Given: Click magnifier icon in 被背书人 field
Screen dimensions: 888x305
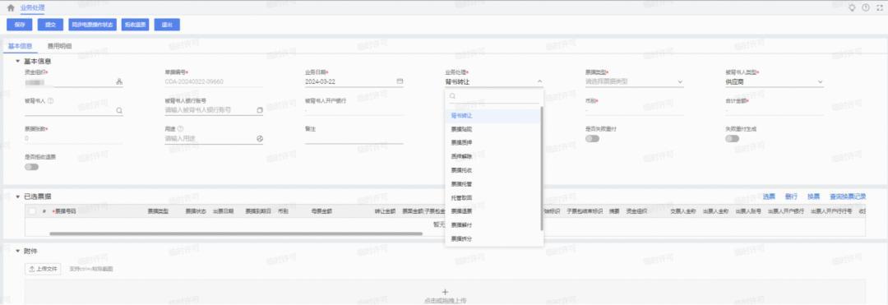Looking at the screenshot, I should tap(119, 111).
